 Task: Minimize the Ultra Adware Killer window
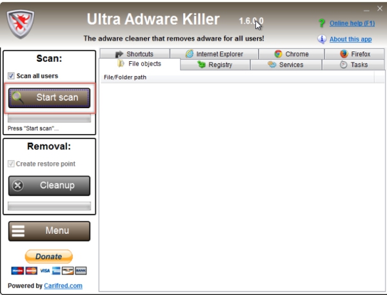366,10
